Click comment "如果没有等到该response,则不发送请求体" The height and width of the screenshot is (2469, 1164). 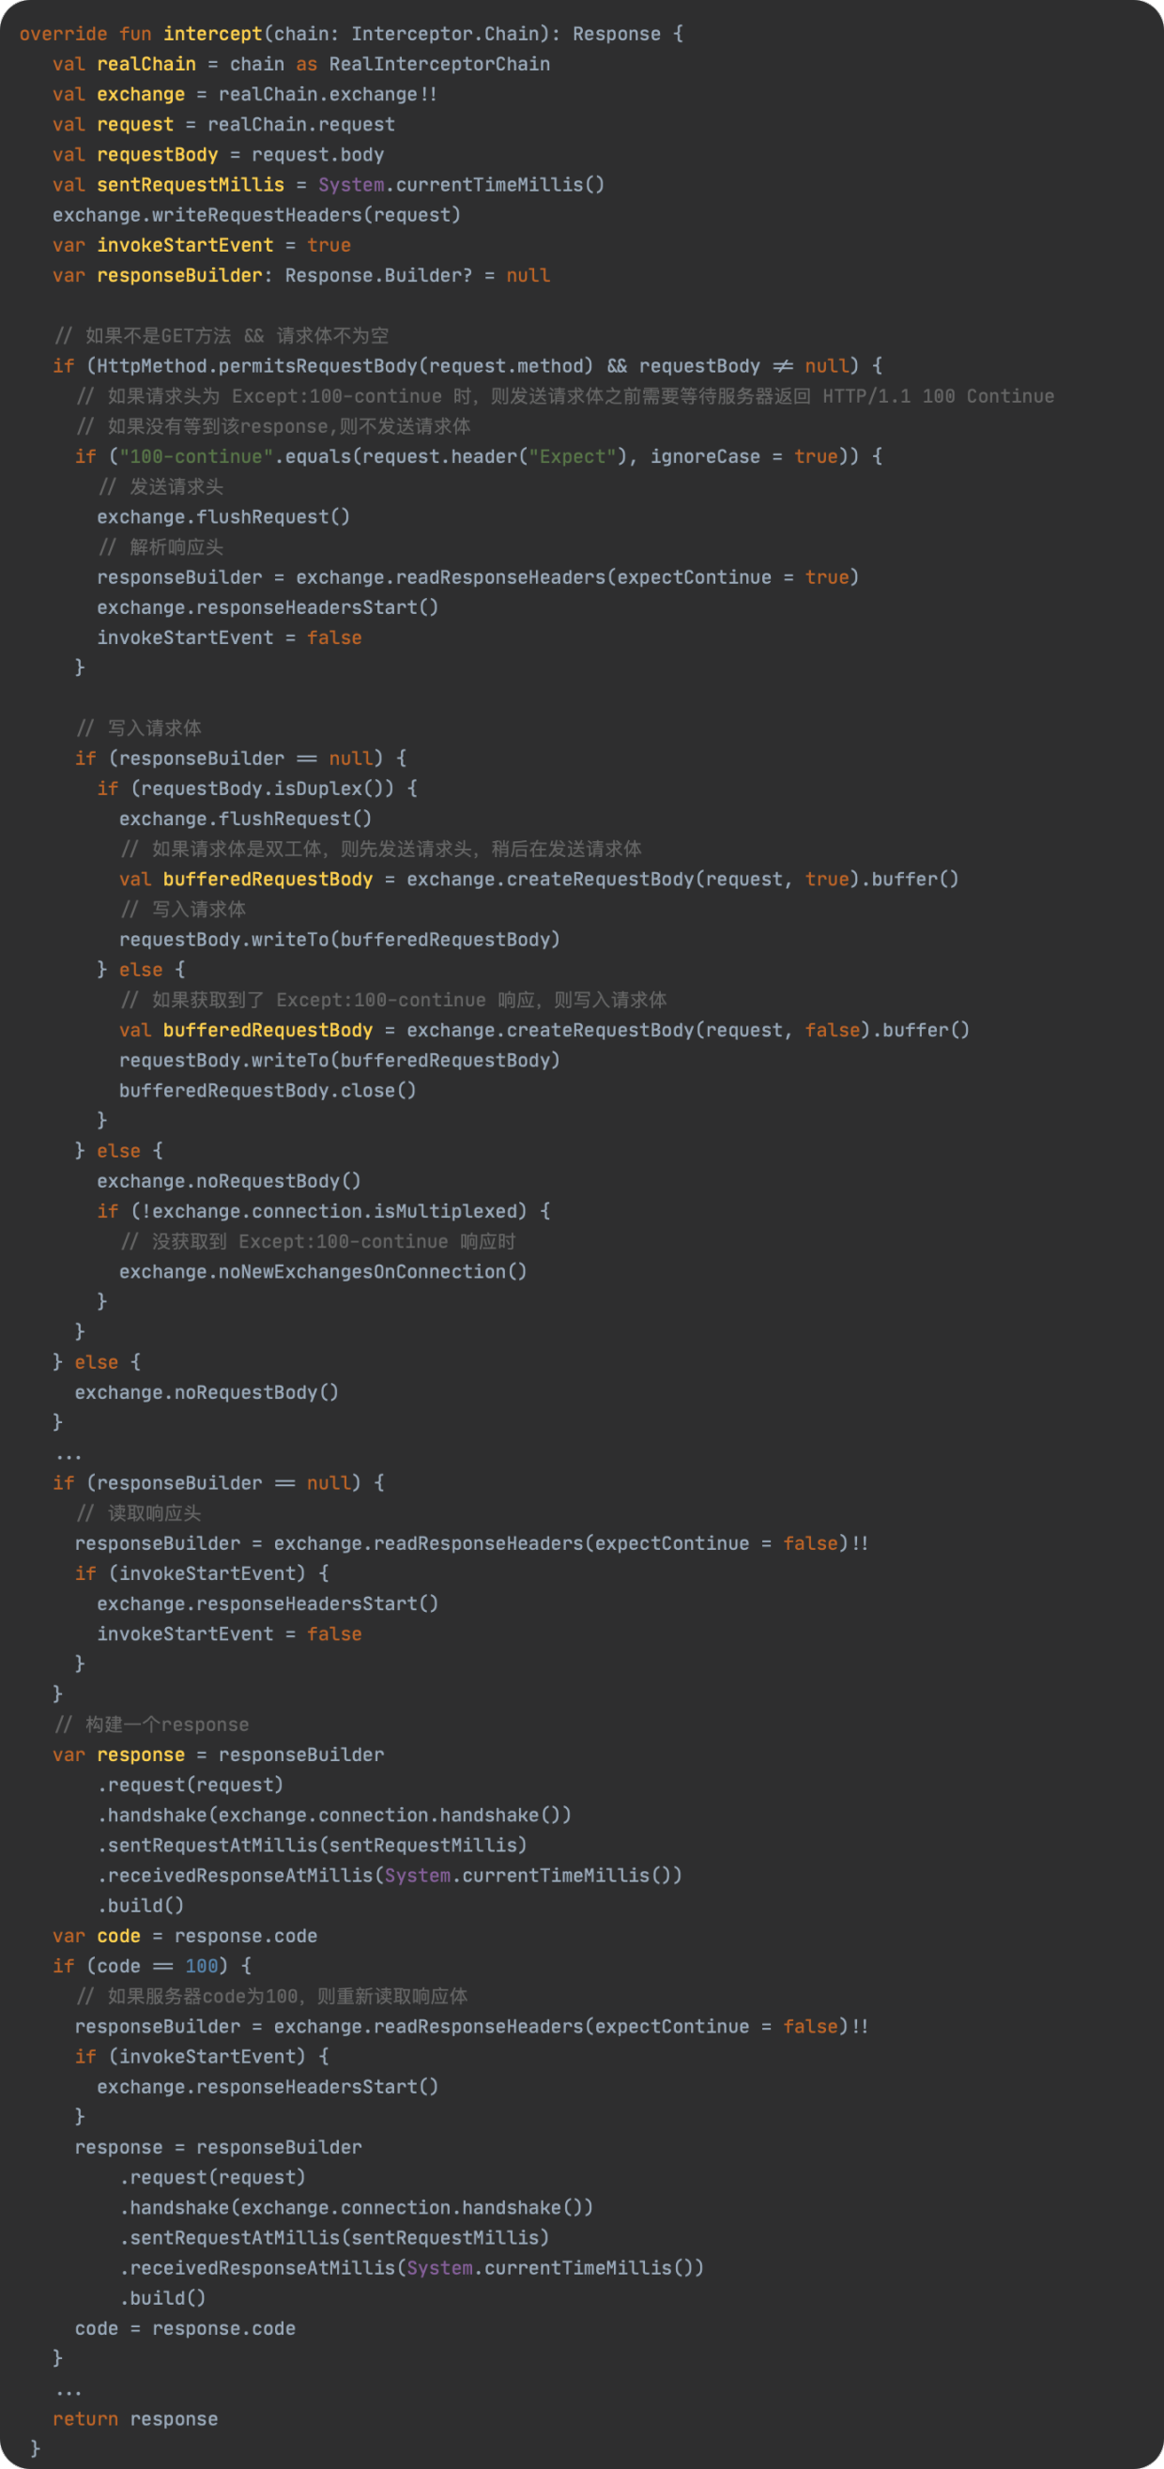click(x=274, y=426)
